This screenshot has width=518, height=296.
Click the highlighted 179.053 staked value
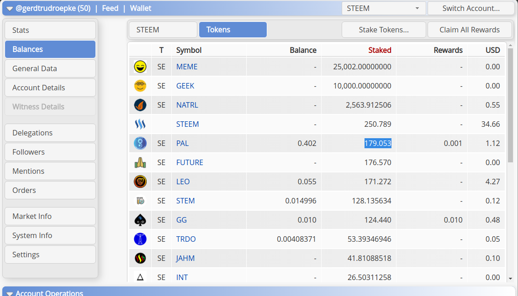pyautogui.click(x=378, y=143)
